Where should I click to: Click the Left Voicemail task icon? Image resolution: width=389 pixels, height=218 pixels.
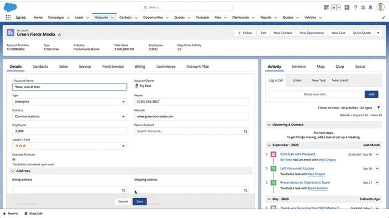pyautogui.click(x=274, y=168)
